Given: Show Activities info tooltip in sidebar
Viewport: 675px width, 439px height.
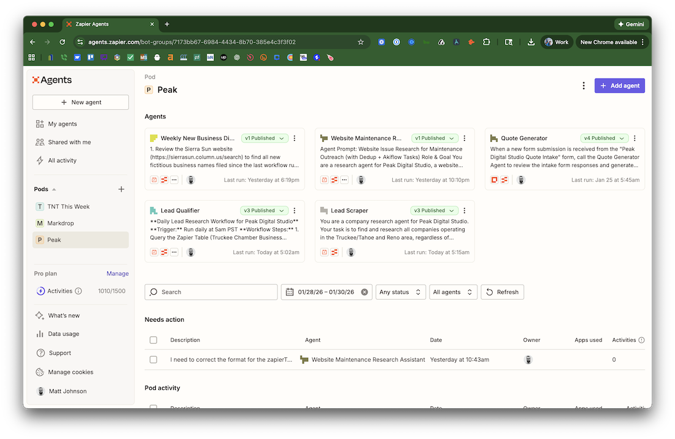Looking at the screenshot, I should 79,291.
